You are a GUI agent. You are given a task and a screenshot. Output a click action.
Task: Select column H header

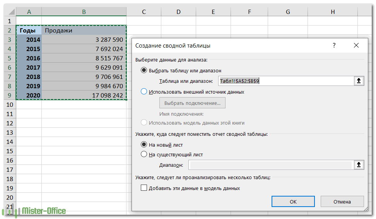point(333,12)
